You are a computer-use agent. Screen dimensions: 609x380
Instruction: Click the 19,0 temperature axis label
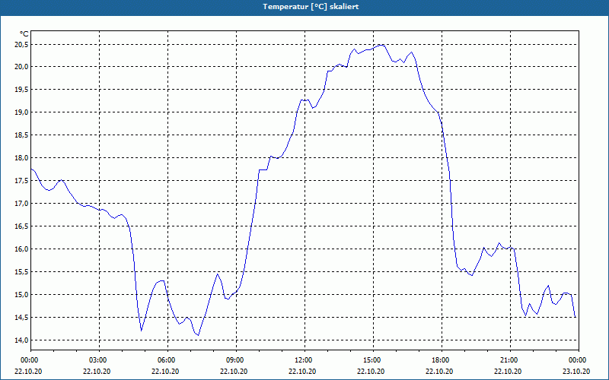pos(21,112)
